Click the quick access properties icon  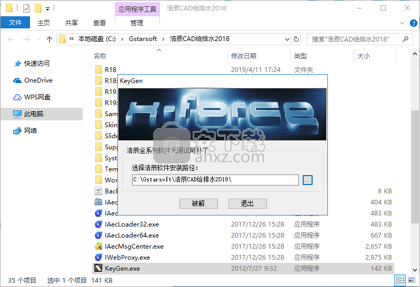(26, 8)
